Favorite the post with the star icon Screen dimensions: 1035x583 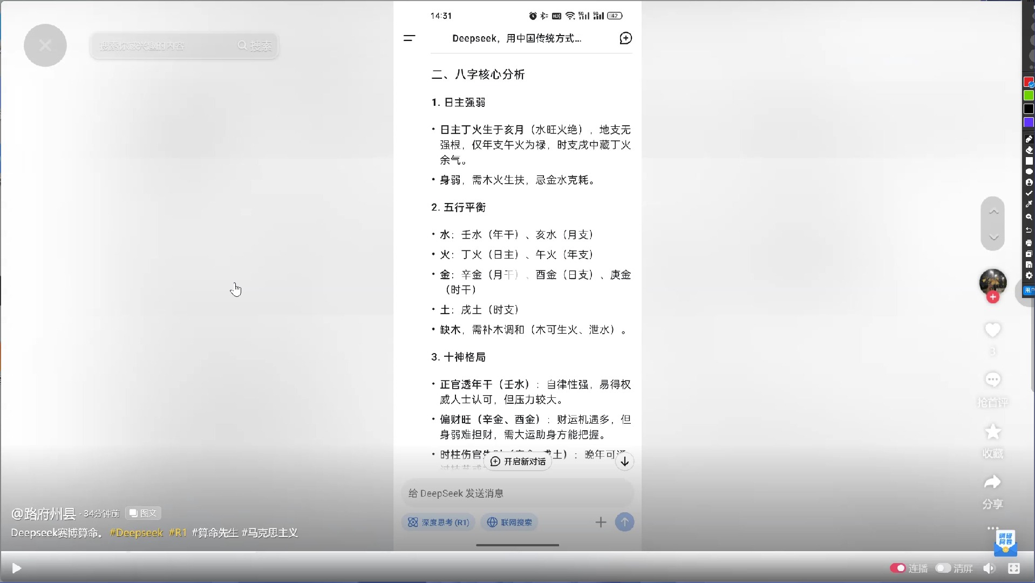pyautogui.click(x=993, y=431)
